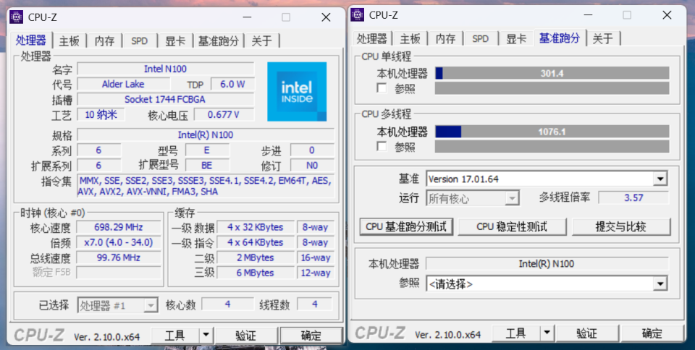Switch to 内存 tab in left window
Image resolution: width=695 pixels, height=350 pixels.
(x=104, y=41)
